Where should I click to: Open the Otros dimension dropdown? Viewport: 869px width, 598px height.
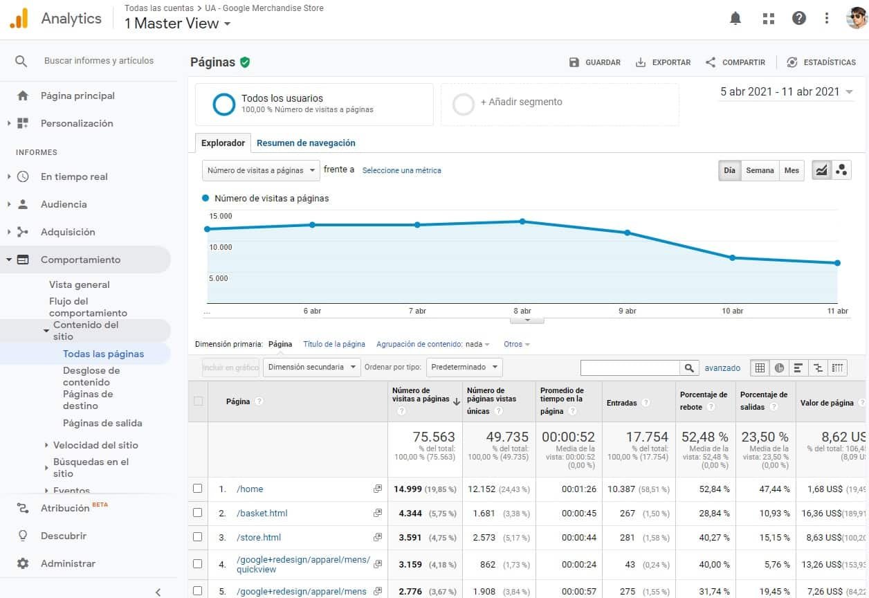(517, 344)
